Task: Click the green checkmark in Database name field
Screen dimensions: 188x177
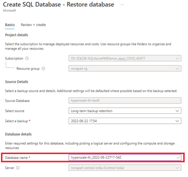Action: 178,157
